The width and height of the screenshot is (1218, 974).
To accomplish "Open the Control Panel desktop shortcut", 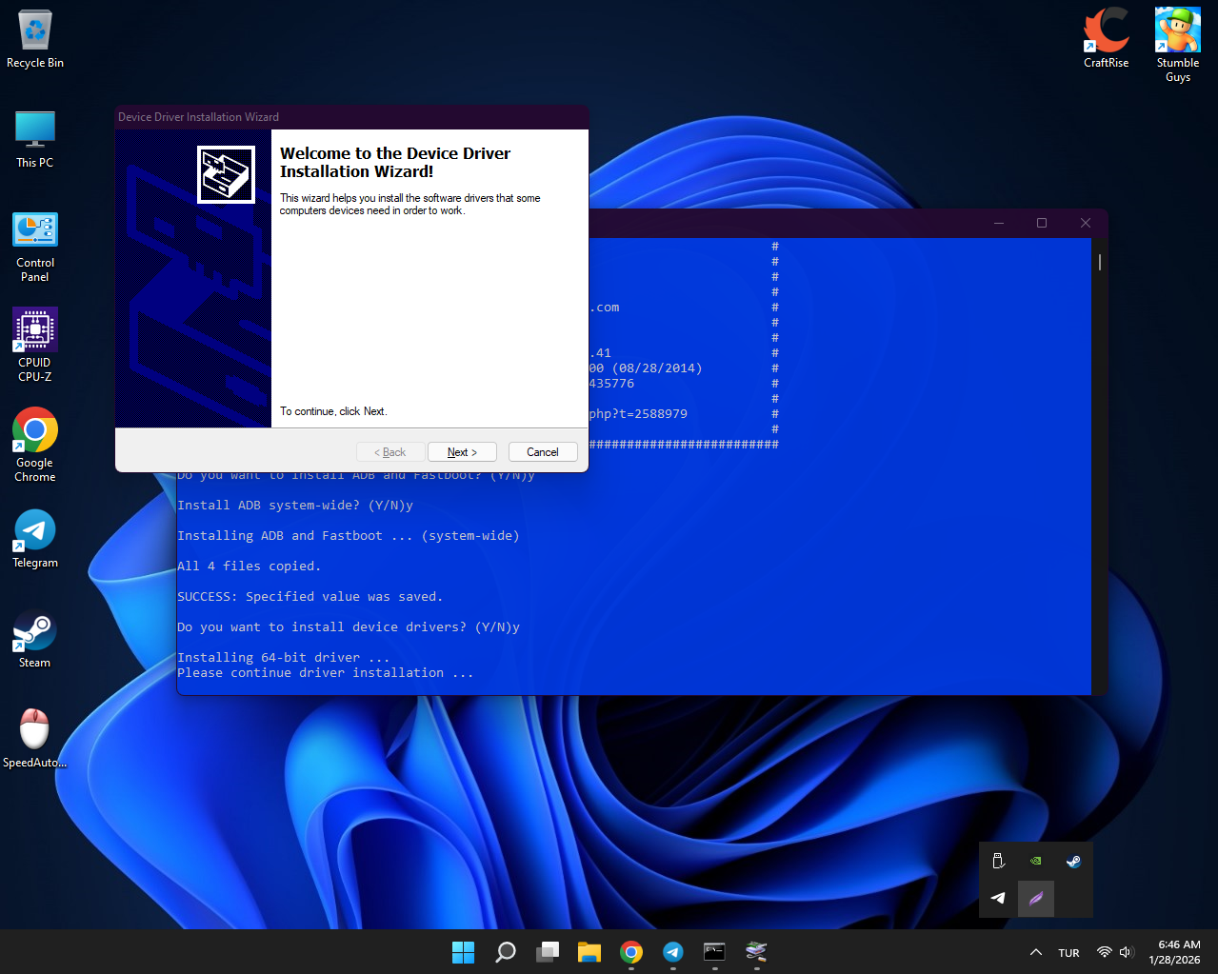I will (35, 248).
